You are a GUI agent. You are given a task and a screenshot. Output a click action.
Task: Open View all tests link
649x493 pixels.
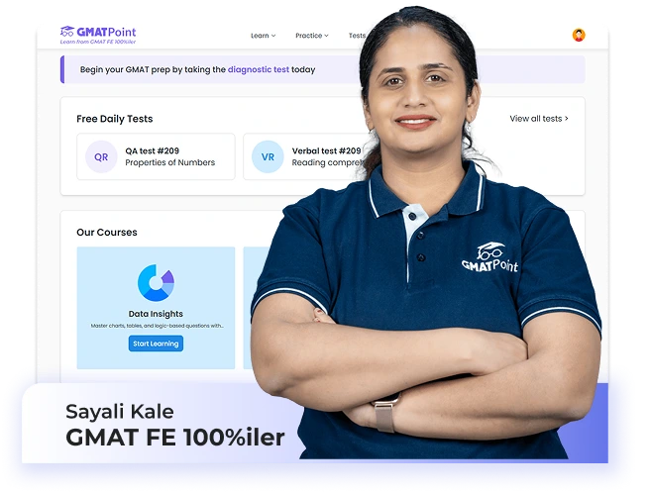539,119
